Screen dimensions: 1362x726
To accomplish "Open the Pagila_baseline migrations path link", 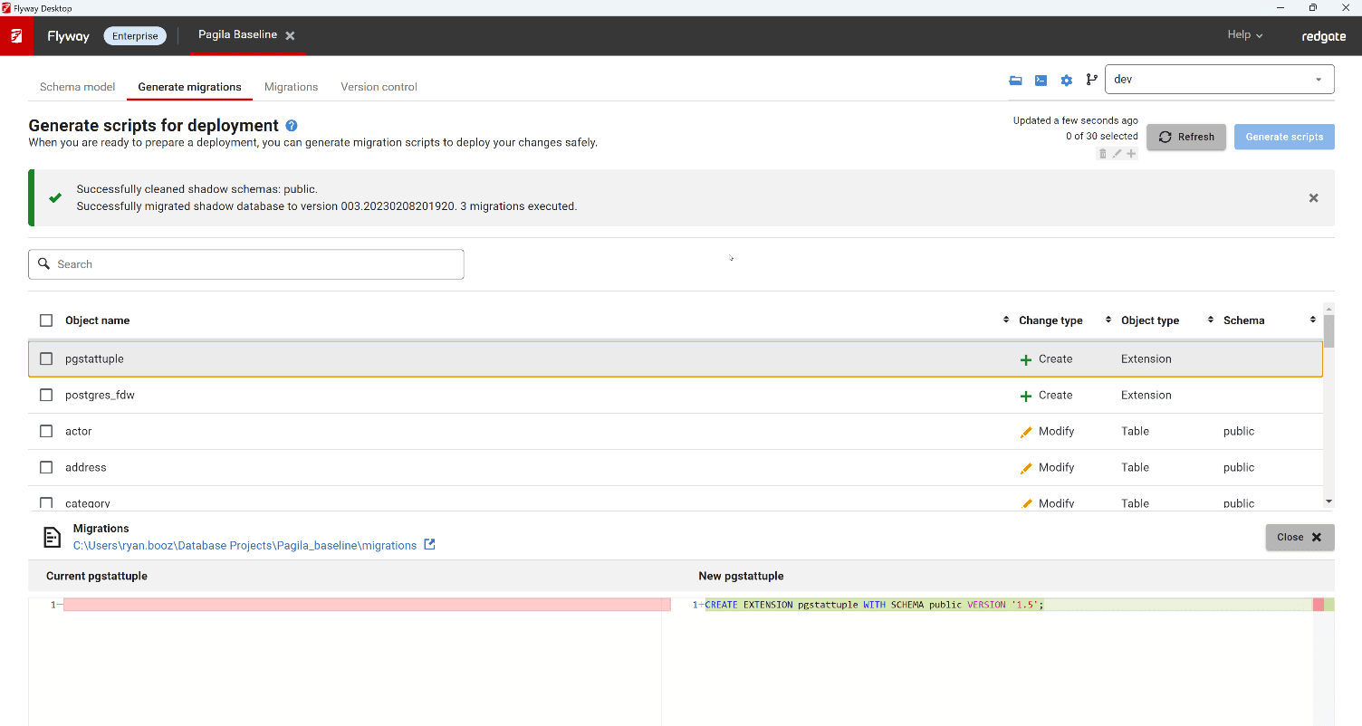I will click(245, 546).
